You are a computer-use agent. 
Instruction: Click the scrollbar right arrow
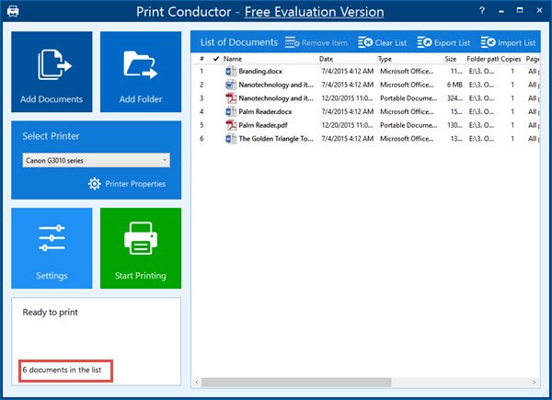(535, 382)
